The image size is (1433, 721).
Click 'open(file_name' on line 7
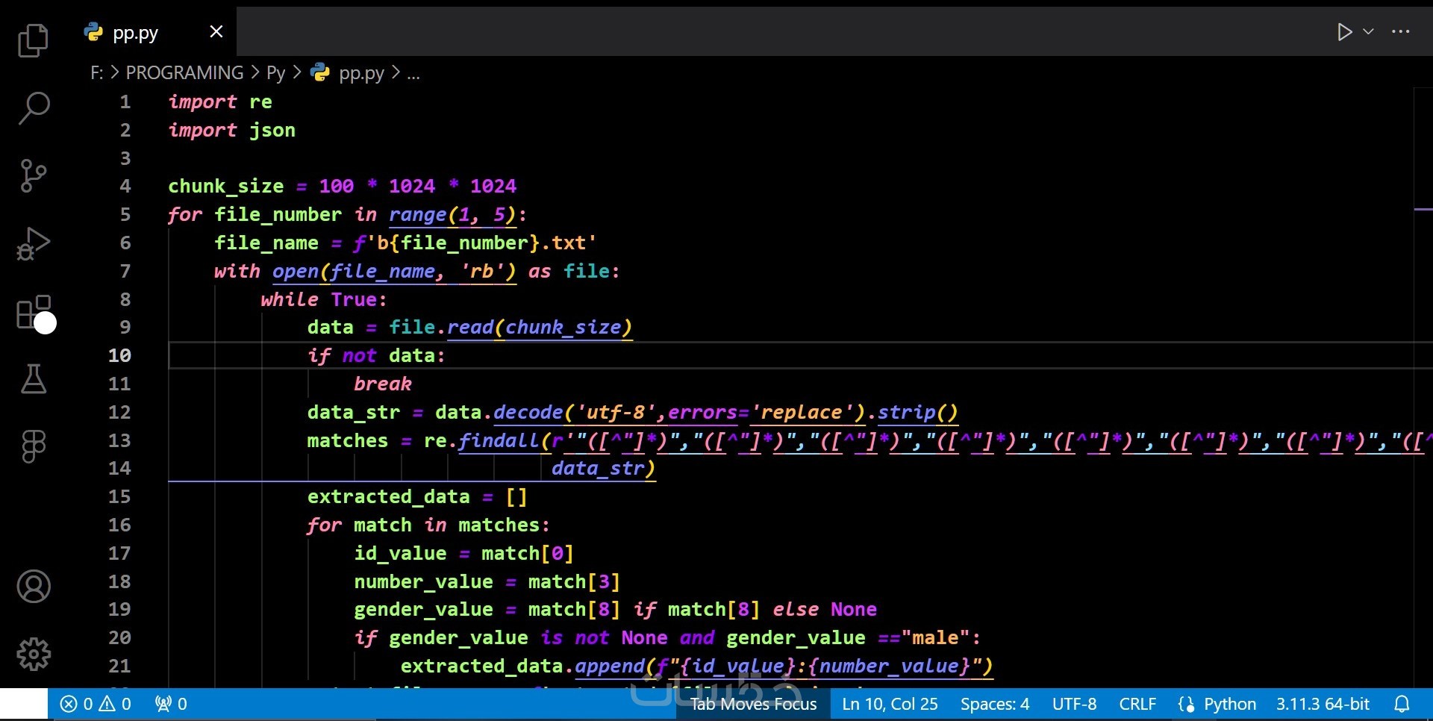point(354,271)
